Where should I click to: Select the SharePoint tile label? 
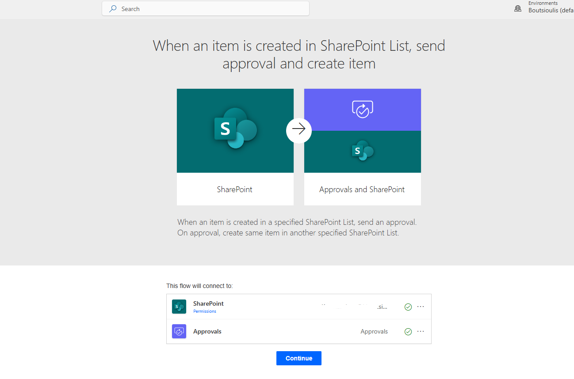coord(235,189)
